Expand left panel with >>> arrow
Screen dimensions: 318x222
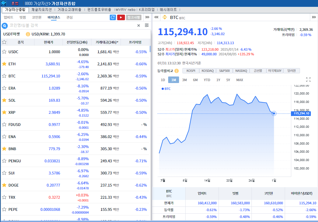[x=147, y=17]
